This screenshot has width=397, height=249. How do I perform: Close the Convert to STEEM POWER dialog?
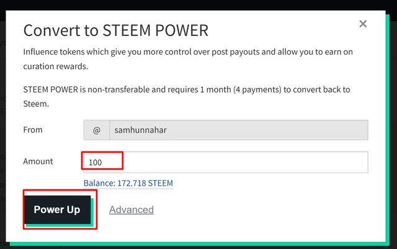point(363,24)
